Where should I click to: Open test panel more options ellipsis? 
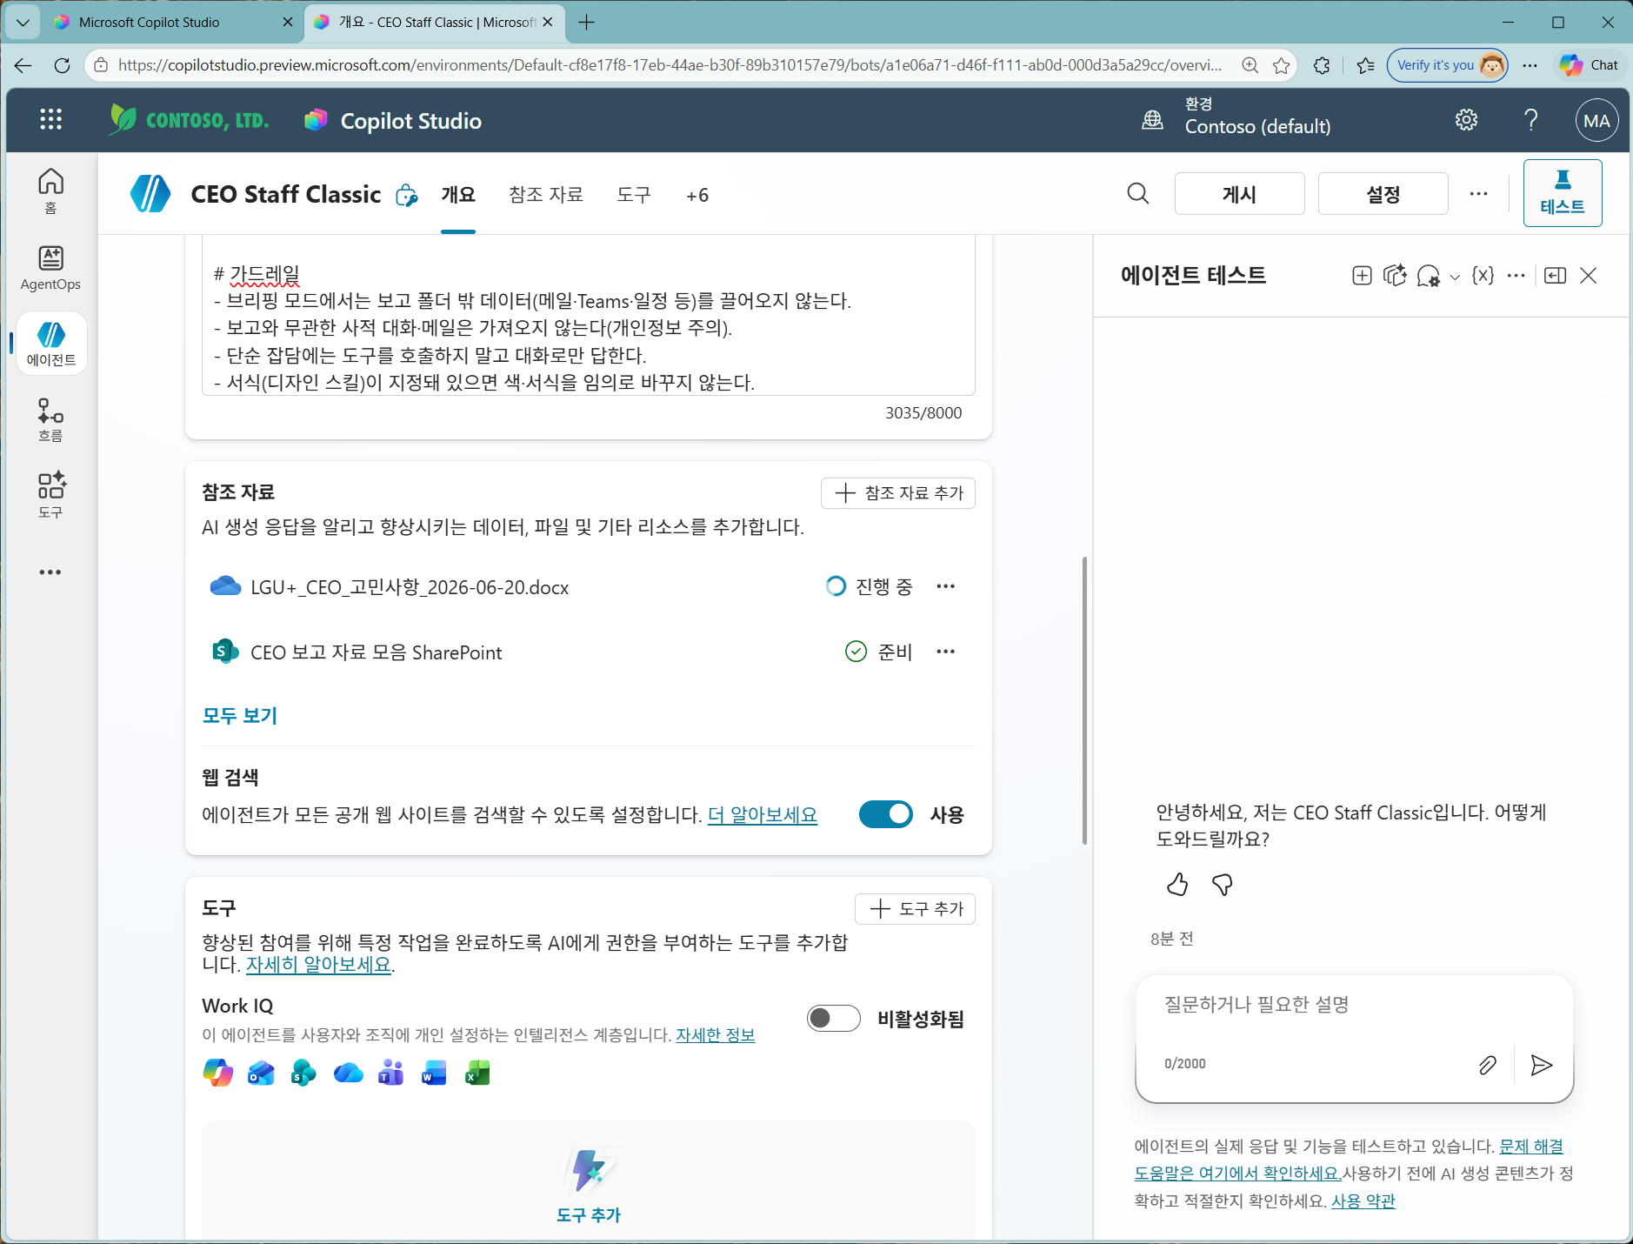pyautogui.click(x=1516, y=276)
